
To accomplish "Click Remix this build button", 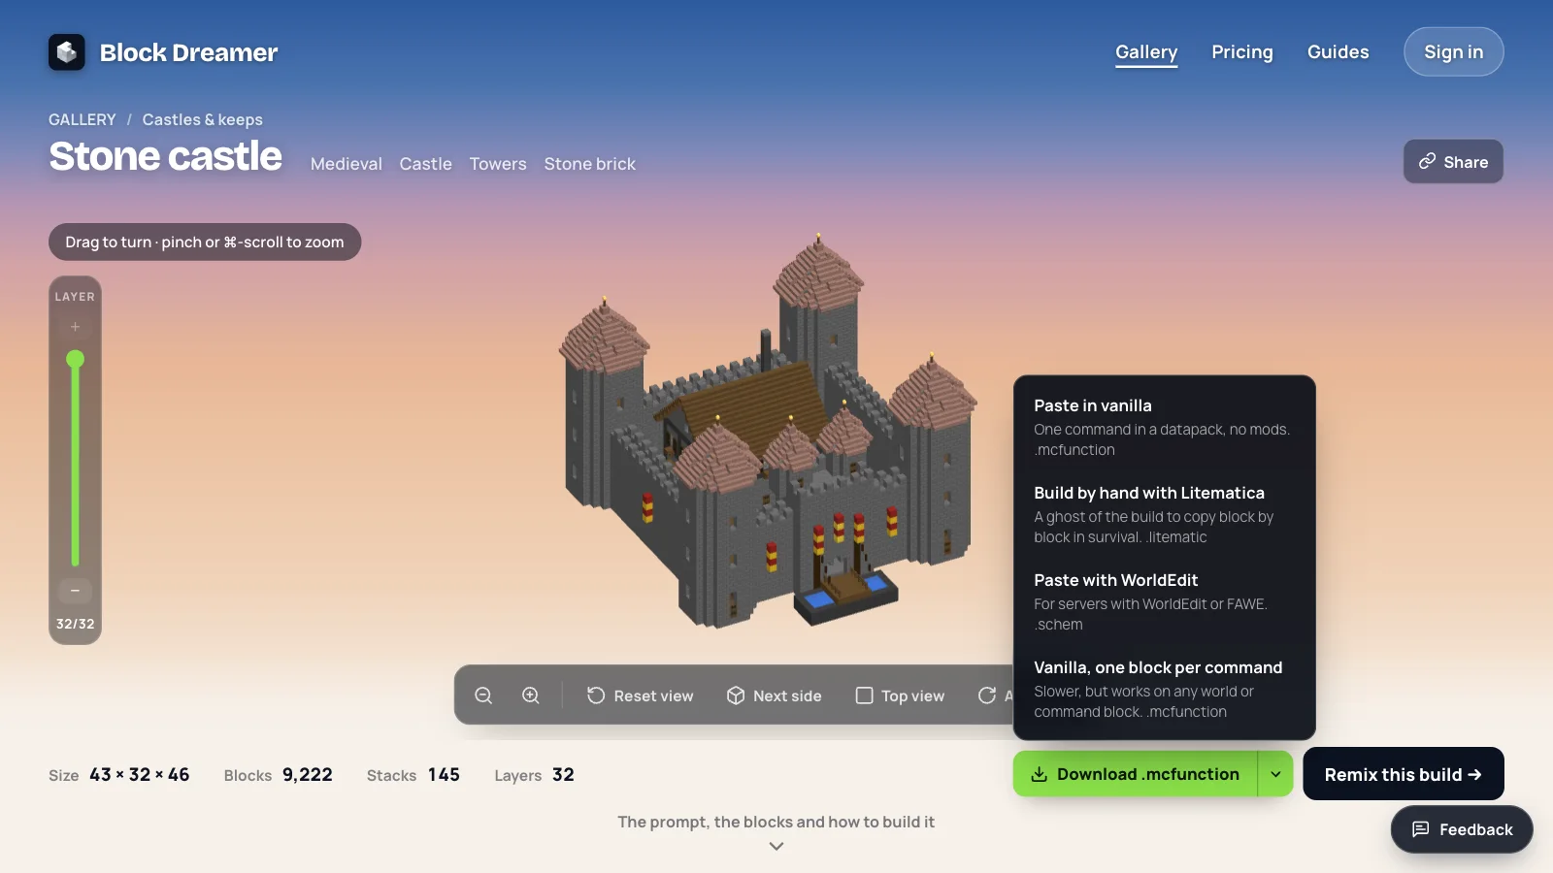I will pyautogui.click(x=1404, y=774).
